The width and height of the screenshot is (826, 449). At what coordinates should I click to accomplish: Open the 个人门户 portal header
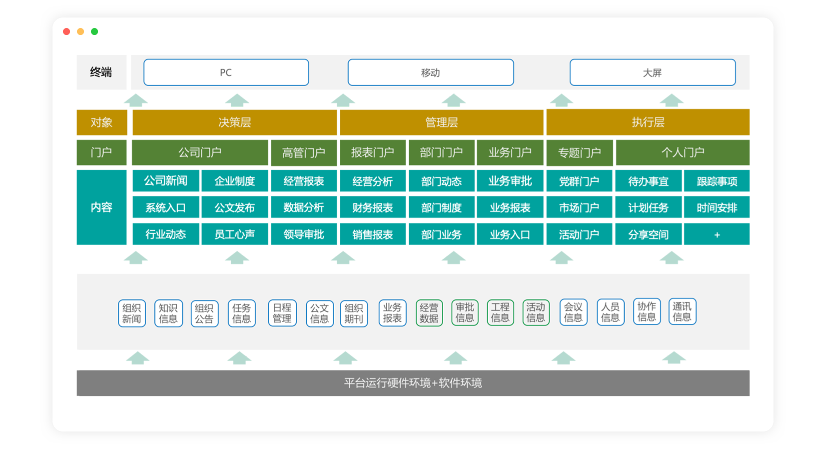[682, 152]
